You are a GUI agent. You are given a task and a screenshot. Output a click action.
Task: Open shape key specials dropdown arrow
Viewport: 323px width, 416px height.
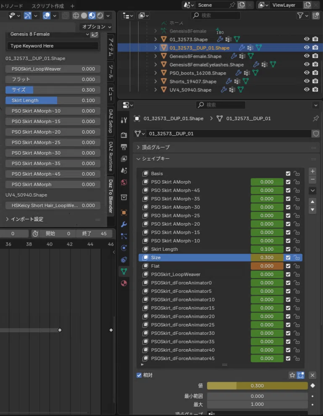[312, 190]
